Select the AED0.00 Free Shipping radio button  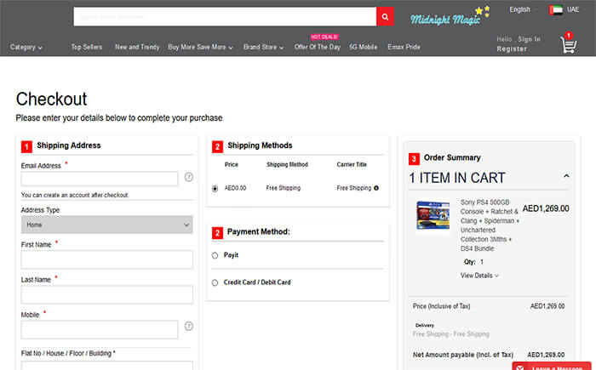coord(215,189)
